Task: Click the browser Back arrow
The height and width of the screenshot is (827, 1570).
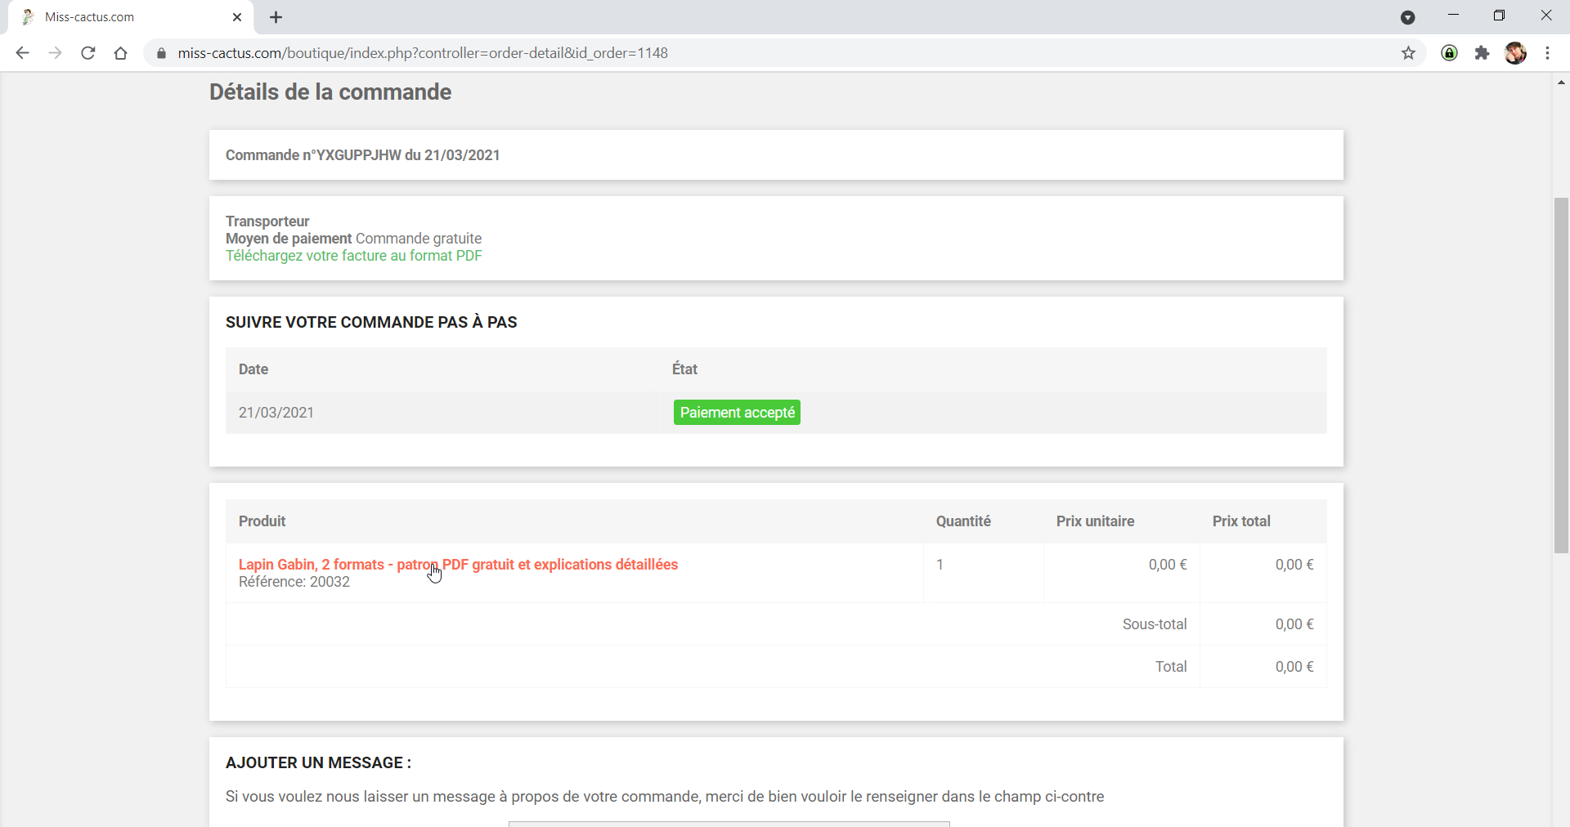Action: point(23,53)
